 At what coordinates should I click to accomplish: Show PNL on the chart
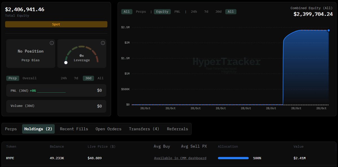click(177, 12)
